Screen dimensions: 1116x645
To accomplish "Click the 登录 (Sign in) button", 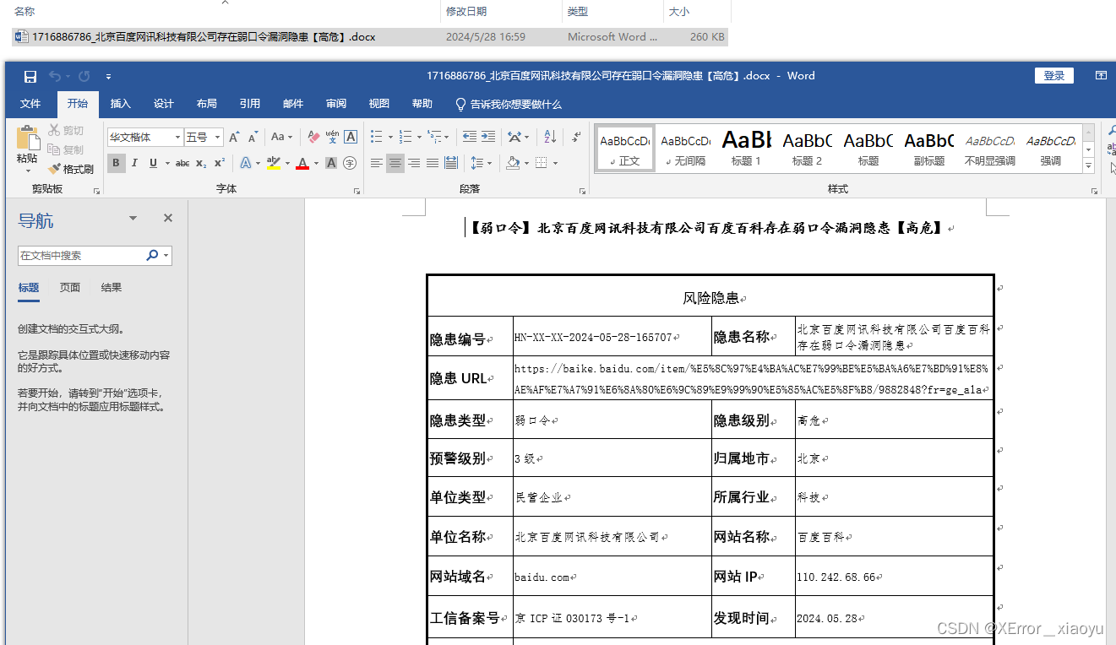I will (x=1054, y=76).
